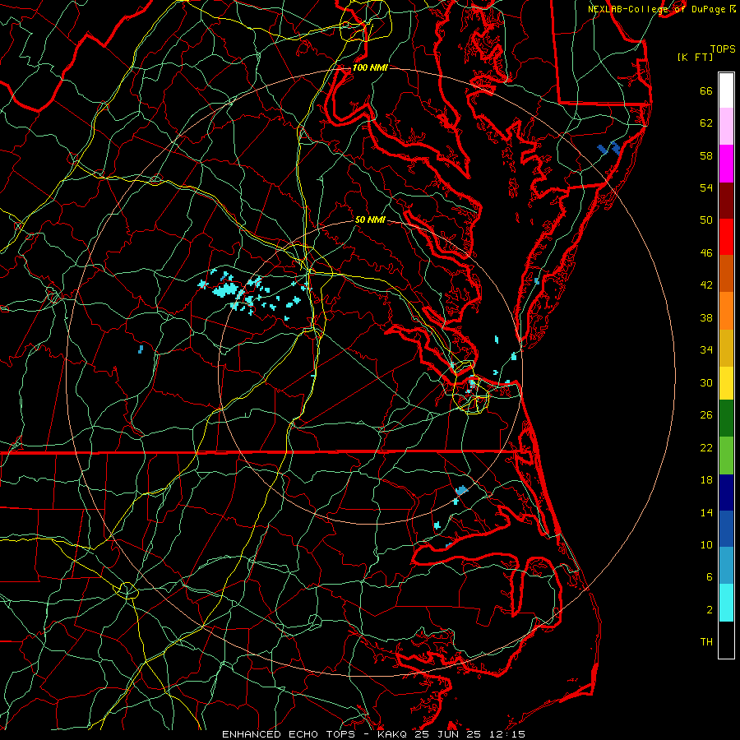Click the TH label in the legend
This screenshot has height=740, width=740.
pyautogui.click(x=706, y=641)
